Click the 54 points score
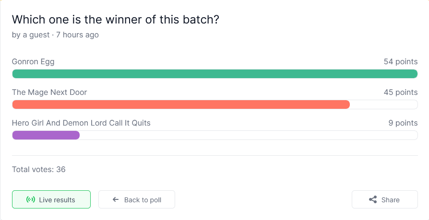 point(401,62)
